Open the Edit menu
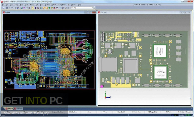 tap(7, 5)
